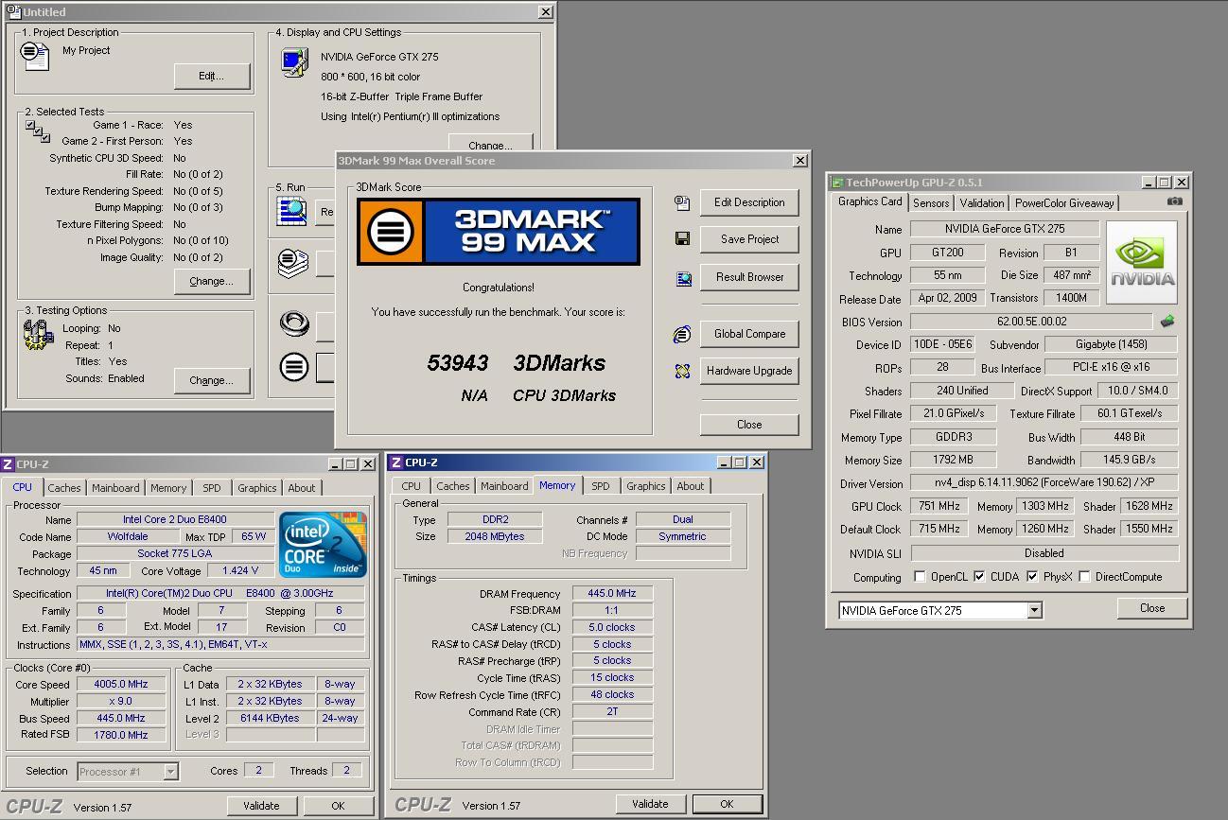The height and width of the screenshot is (820, 1228).
Task: Toggle the CUDA checkbox
Action: click(980, 576)
